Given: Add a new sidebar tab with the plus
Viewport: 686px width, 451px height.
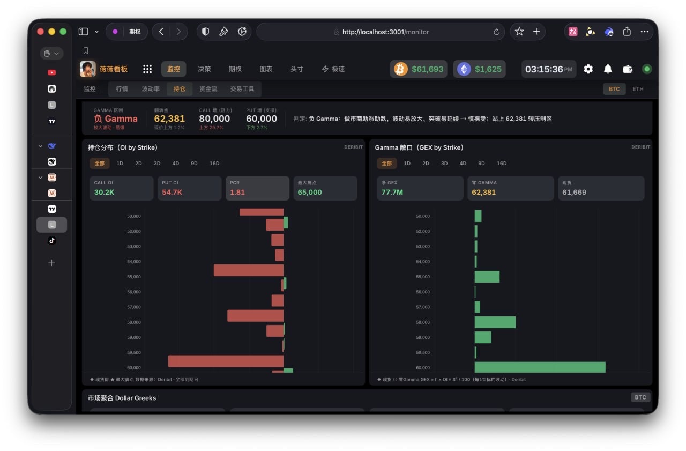Looking at the screenshot, I should [51, 263].
